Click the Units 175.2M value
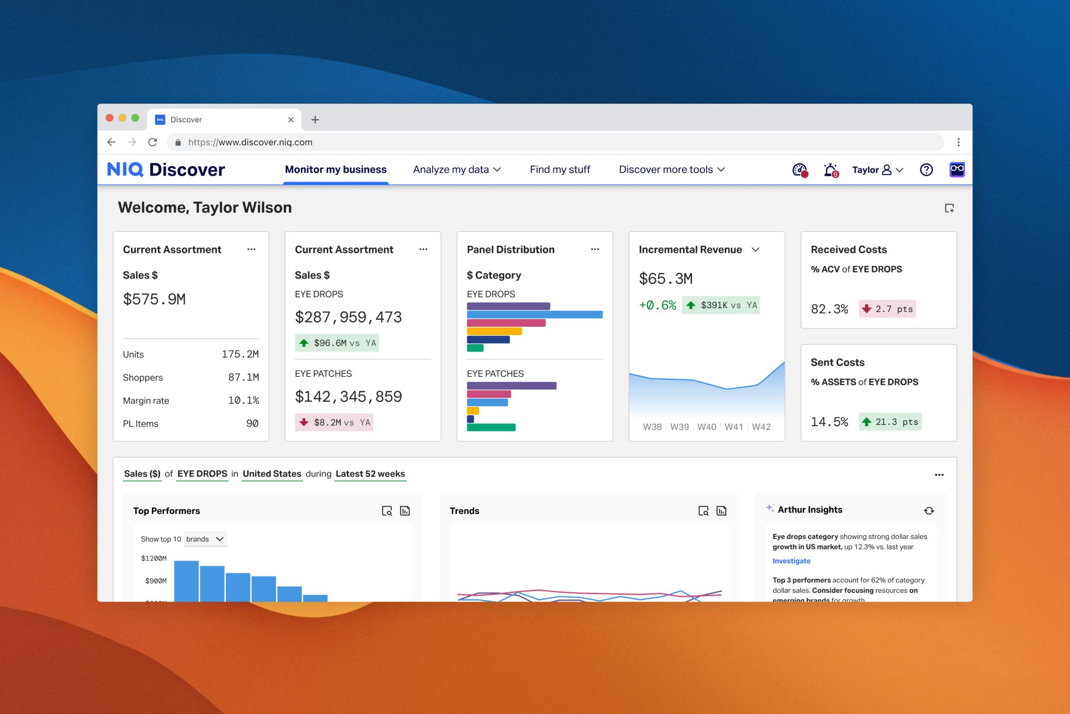1070x714 pixels. click(240, 354)
